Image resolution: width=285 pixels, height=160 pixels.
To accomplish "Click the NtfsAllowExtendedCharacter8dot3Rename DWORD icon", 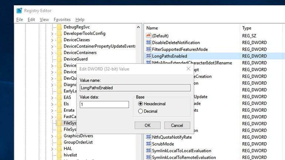I will point(148,62).
